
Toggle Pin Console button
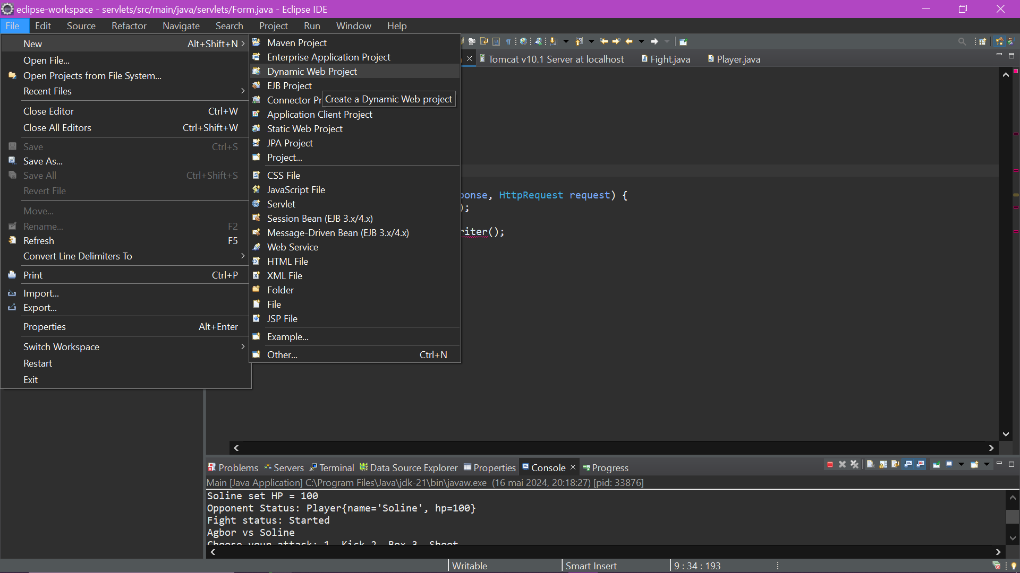point(937,464)
